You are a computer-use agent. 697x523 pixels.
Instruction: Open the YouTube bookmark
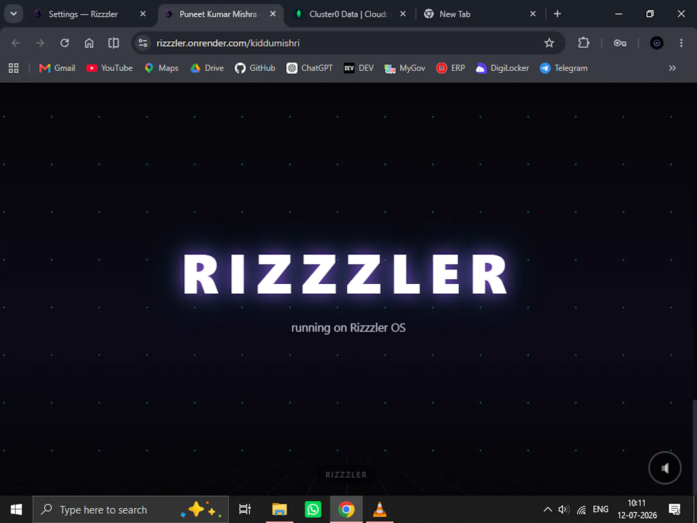point(109,68)
